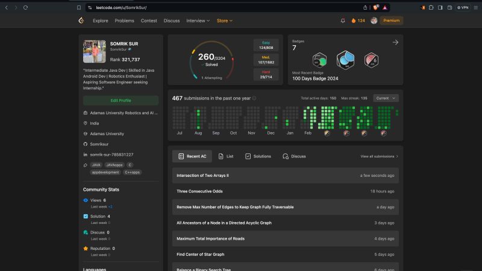The image size is (482, 271).
Task: Click the appdevelopment skill tag
Action: 105,173
